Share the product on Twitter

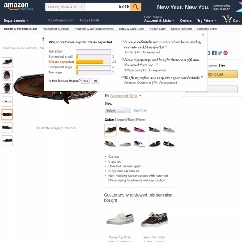220,53
